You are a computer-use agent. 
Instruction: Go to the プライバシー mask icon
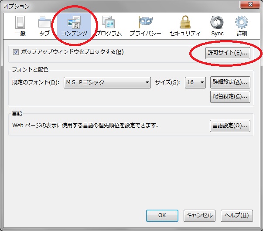[x=145, y=26]
